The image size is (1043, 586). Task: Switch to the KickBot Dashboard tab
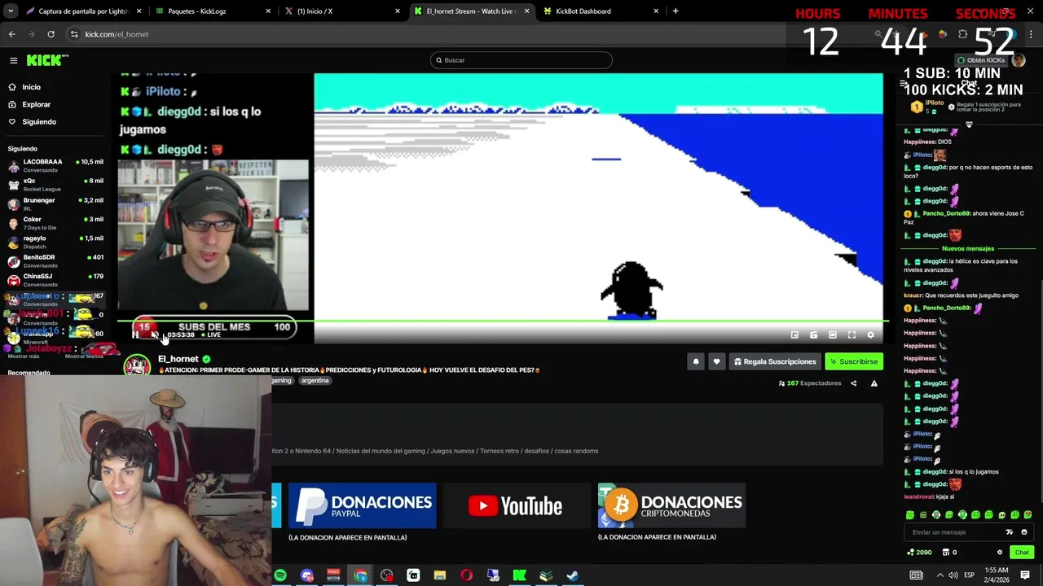click(x=599, y=11)
